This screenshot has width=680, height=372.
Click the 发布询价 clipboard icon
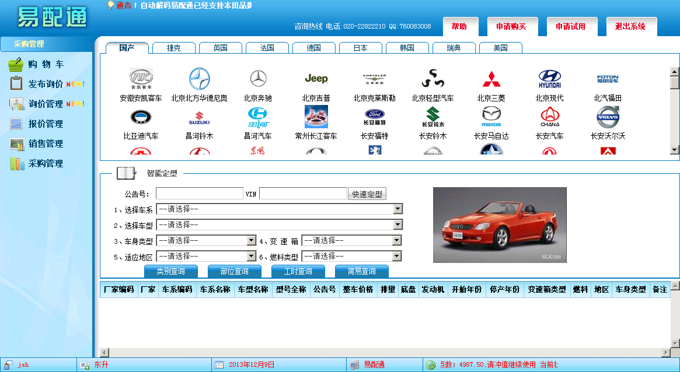coord(16,83)
